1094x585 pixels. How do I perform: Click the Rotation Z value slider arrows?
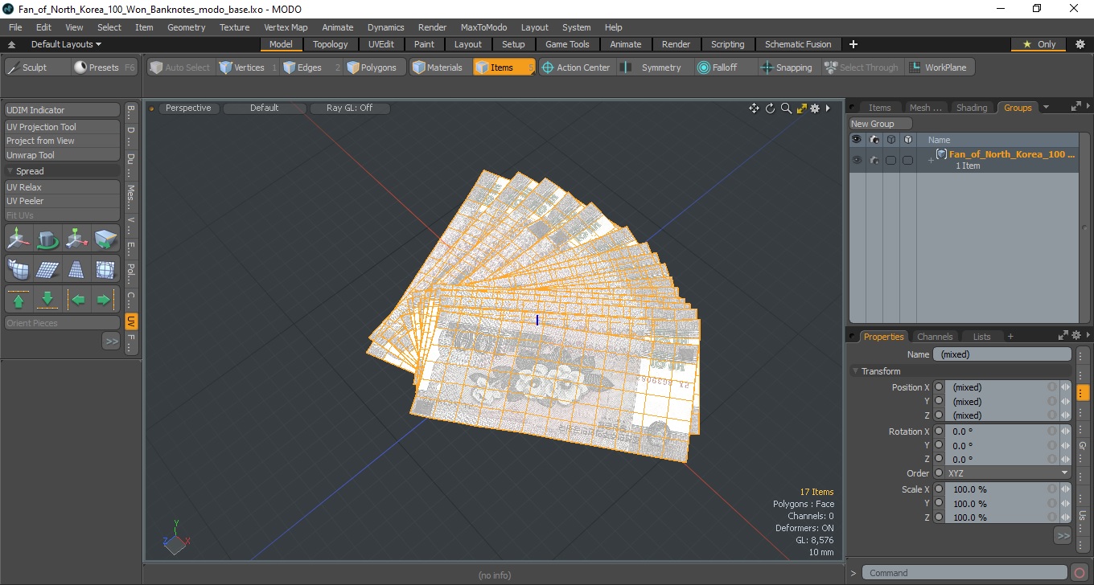point(1066,460)
